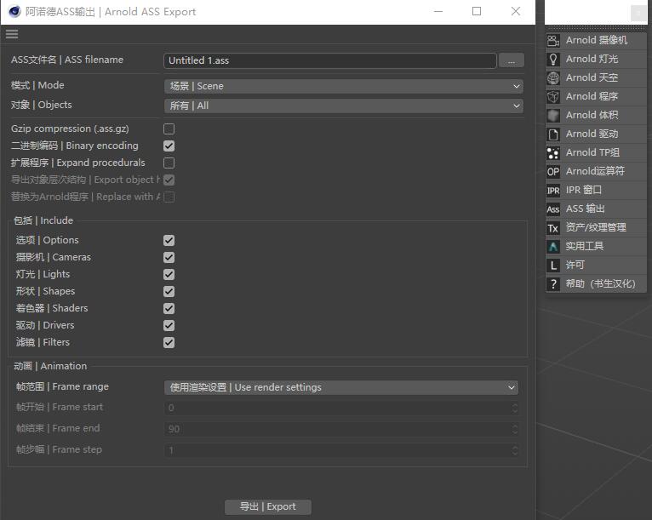Close the Arnold ASS Export window
652x520 pixels.
(x=516, y=12)
